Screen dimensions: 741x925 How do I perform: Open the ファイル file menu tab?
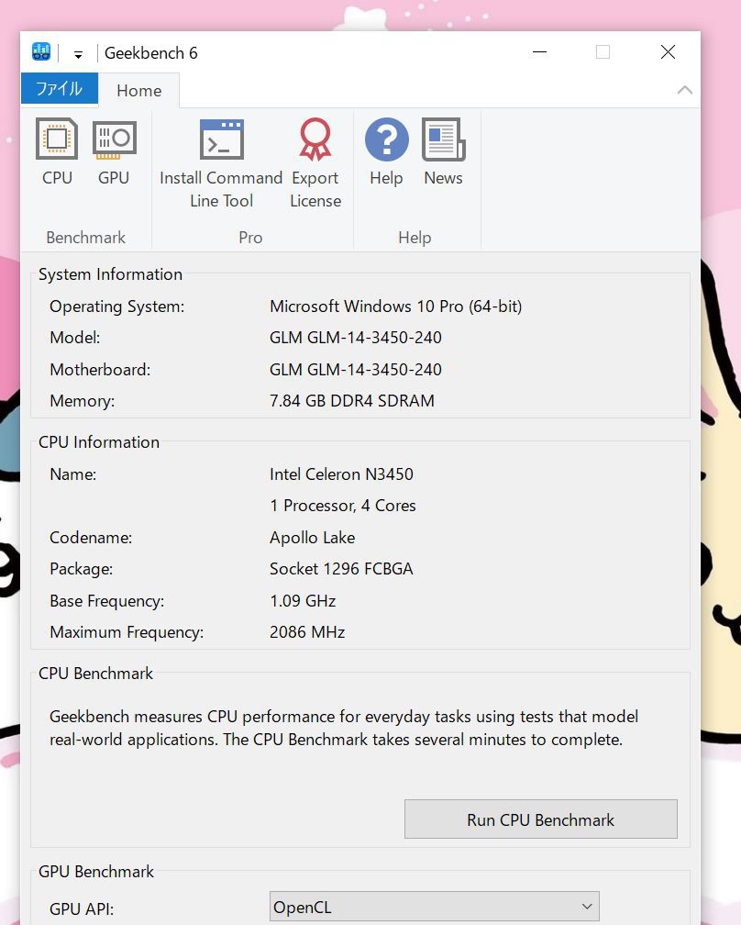(x=59, y=89)
